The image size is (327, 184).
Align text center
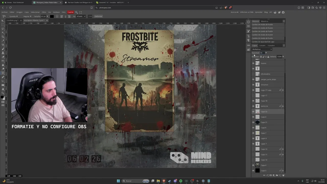tap(65, 16)
